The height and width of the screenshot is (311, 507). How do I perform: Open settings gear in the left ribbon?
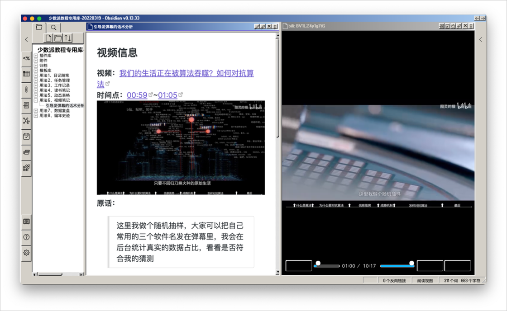(26, 253)
